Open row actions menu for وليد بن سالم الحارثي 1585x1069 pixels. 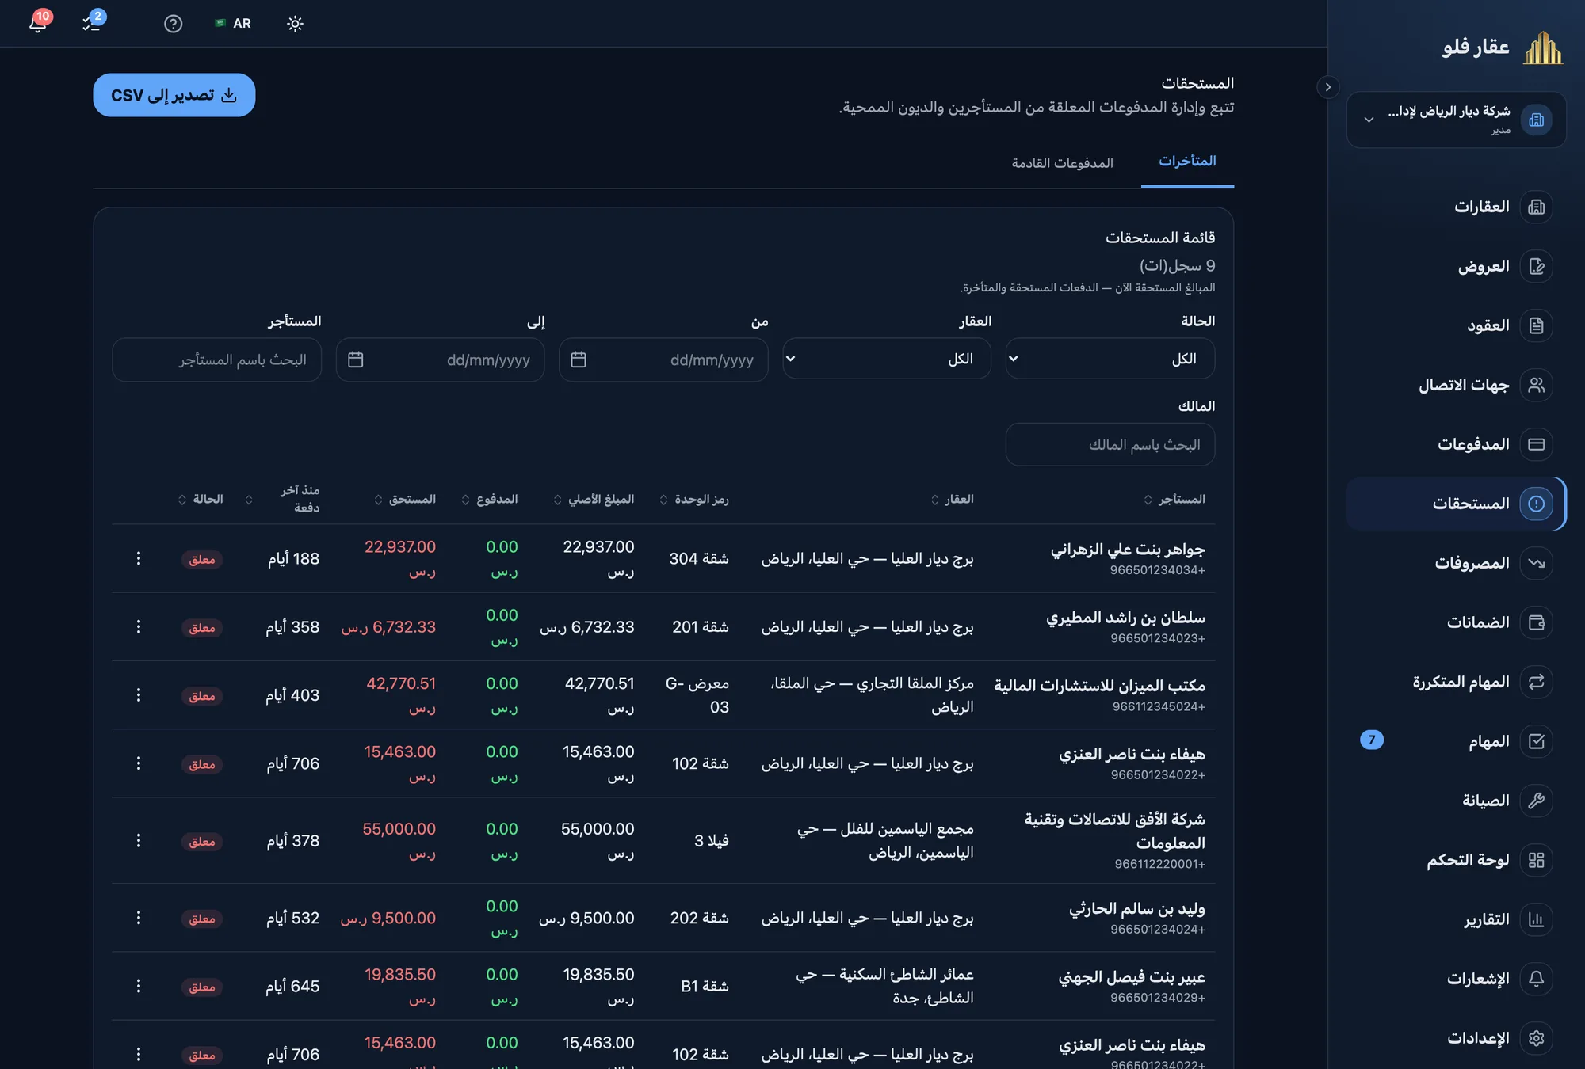pos(139,918)
